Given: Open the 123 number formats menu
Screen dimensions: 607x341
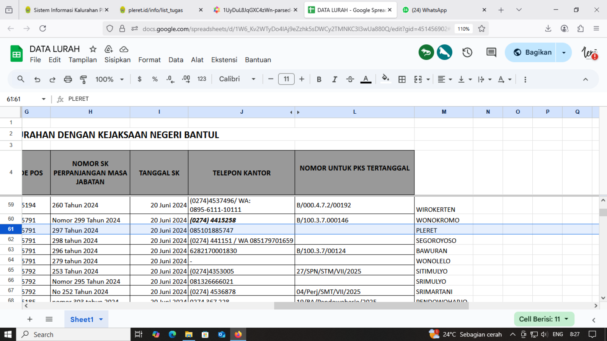Looking at the screenshot, I should (x=202, y=79).
